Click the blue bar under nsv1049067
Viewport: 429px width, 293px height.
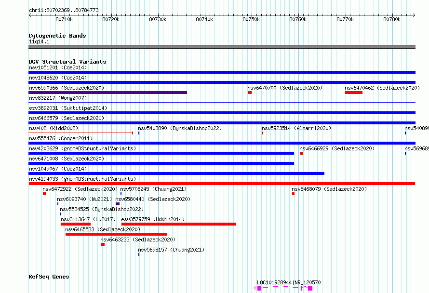pos(176,173)
